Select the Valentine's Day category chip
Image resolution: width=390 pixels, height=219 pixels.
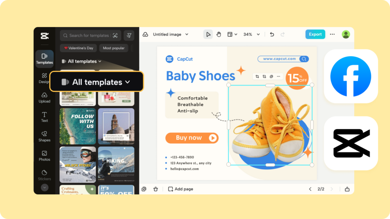coord(78,48)
